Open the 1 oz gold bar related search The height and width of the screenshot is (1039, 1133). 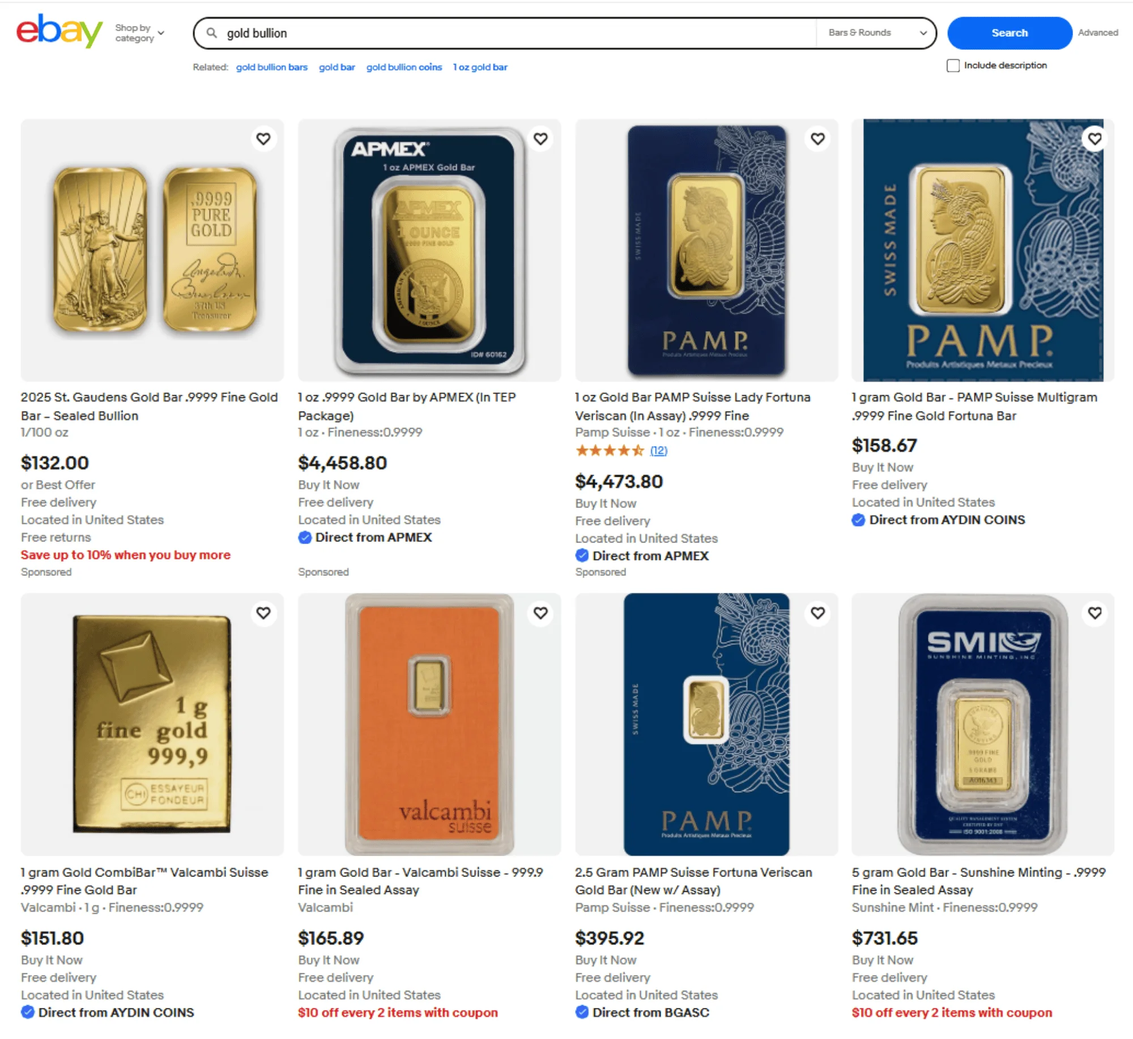(480, 67)
